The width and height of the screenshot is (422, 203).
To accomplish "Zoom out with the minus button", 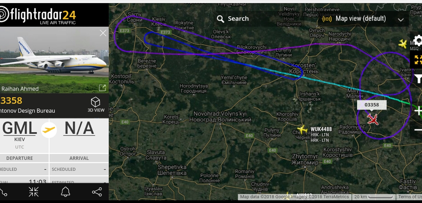I will coord(418,130).
